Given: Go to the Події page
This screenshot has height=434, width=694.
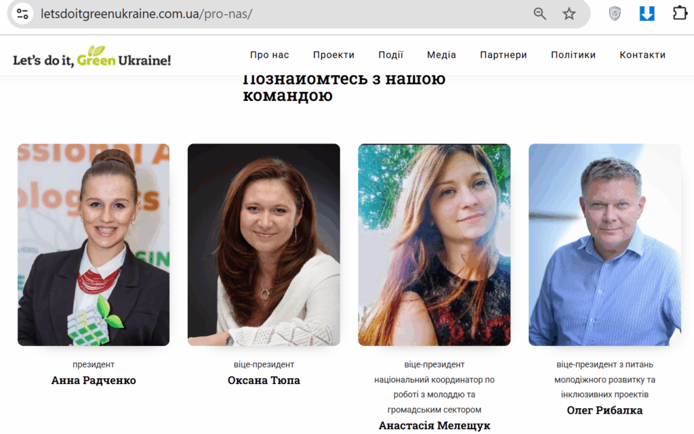Looking at the screenshot, I should (390, 55).
